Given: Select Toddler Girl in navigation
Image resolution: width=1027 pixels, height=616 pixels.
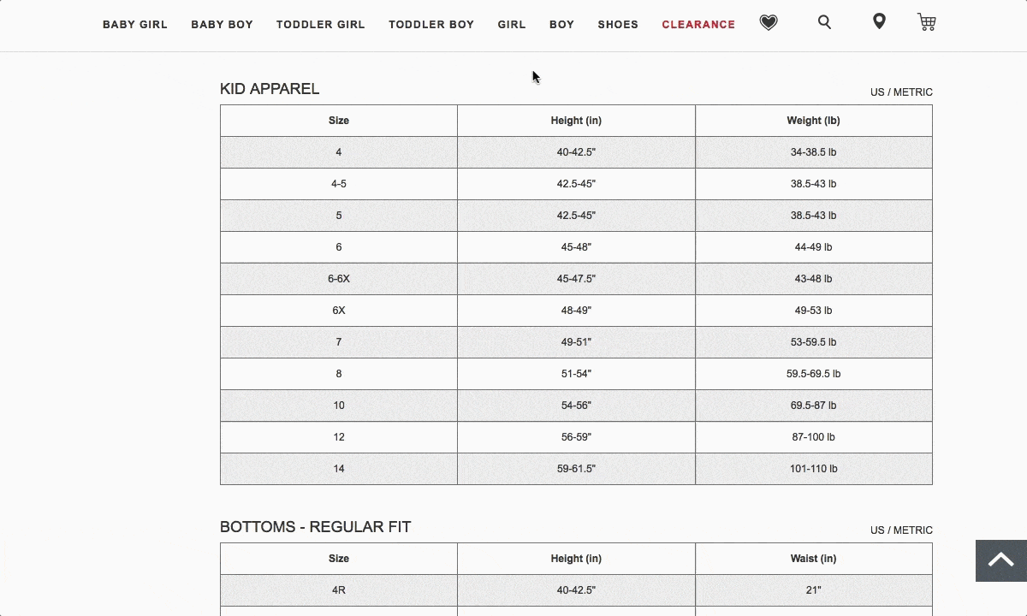Looking at the screenshot, I should 321,25.
